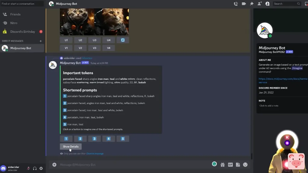
Task: Add friends to DM icon
Action: coord(260,4)
